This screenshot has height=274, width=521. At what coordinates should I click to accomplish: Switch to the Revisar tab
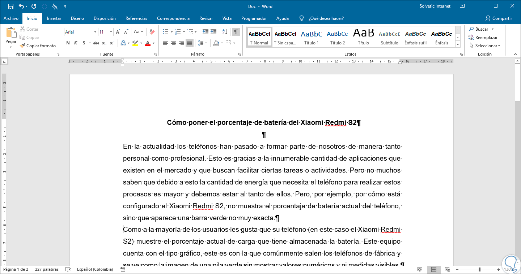tap(206, 18)
